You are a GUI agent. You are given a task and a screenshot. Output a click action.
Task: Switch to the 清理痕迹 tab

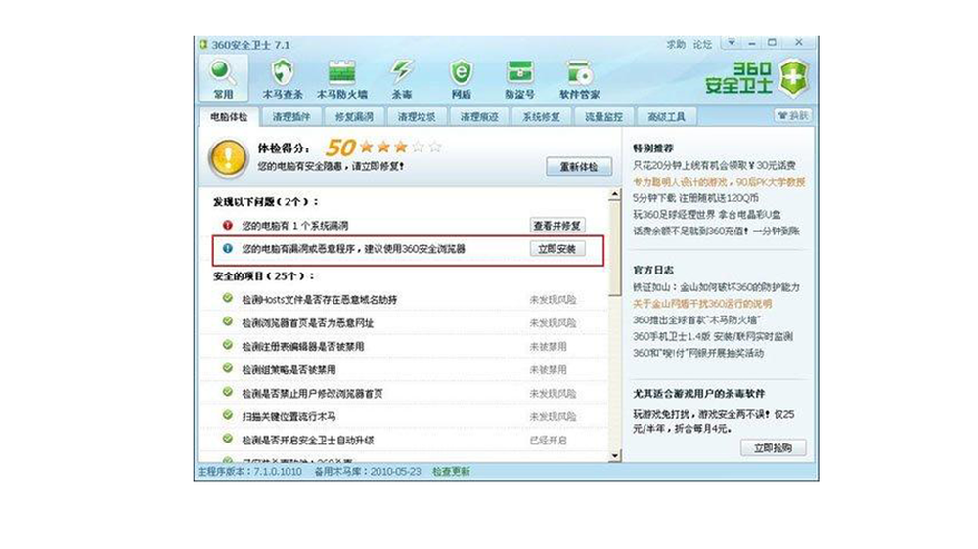(x=478, y=116)
